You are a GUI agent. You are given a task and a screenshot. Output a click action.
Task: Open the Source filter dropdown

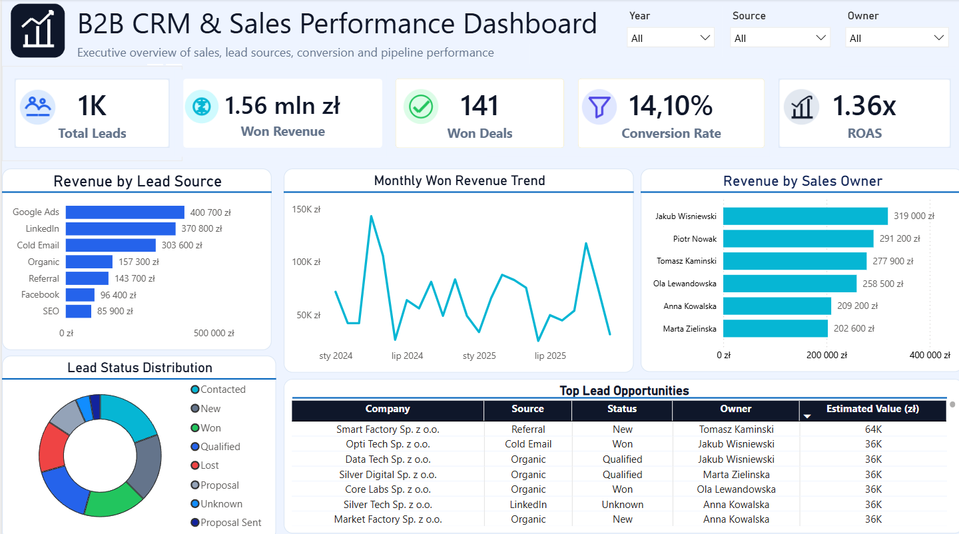pyautogui.click(x=781, y=38)
